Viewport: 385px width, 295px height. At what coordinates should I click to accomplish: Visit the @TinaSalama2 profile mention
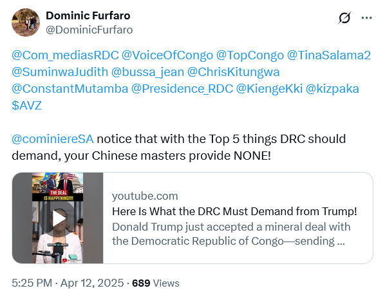pos(329,55)
